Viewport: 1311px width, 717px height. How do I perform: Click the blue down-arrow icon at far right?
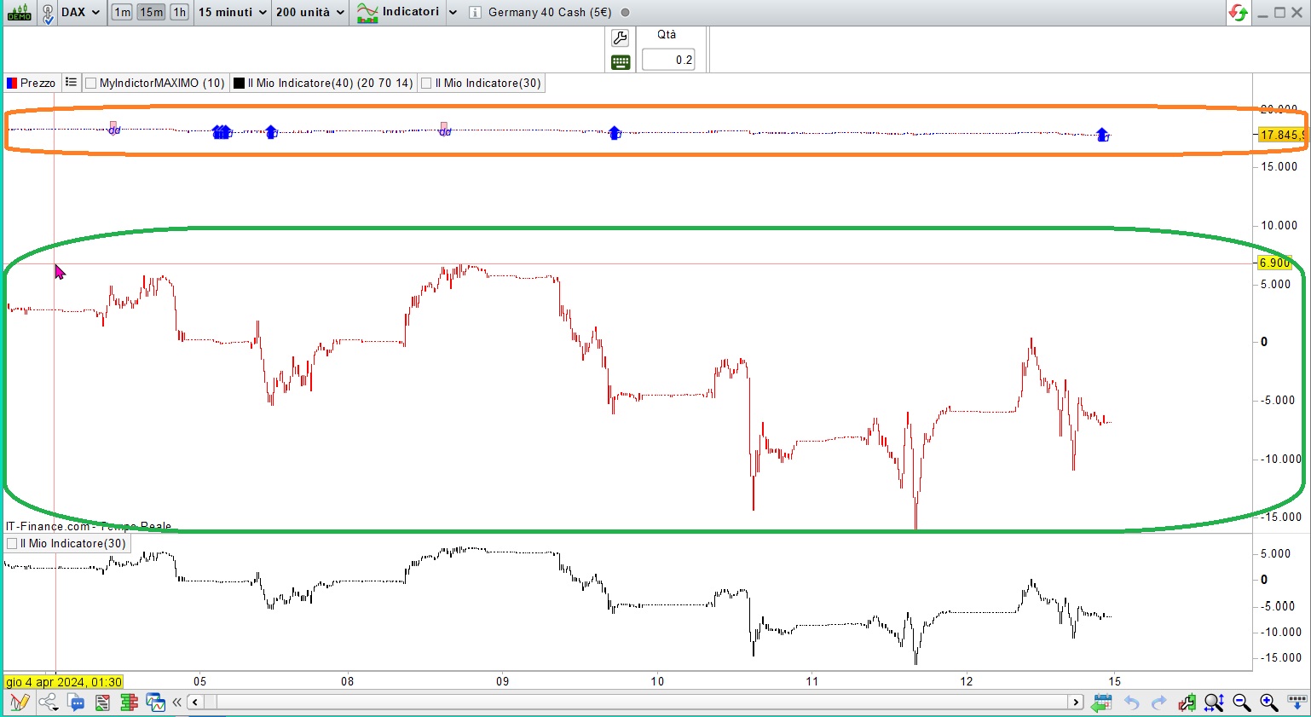1297,703
